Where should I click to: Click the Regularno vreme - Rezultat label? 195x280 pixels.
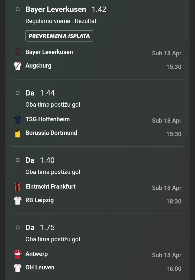pyautogui.click(x=61, y=21)
